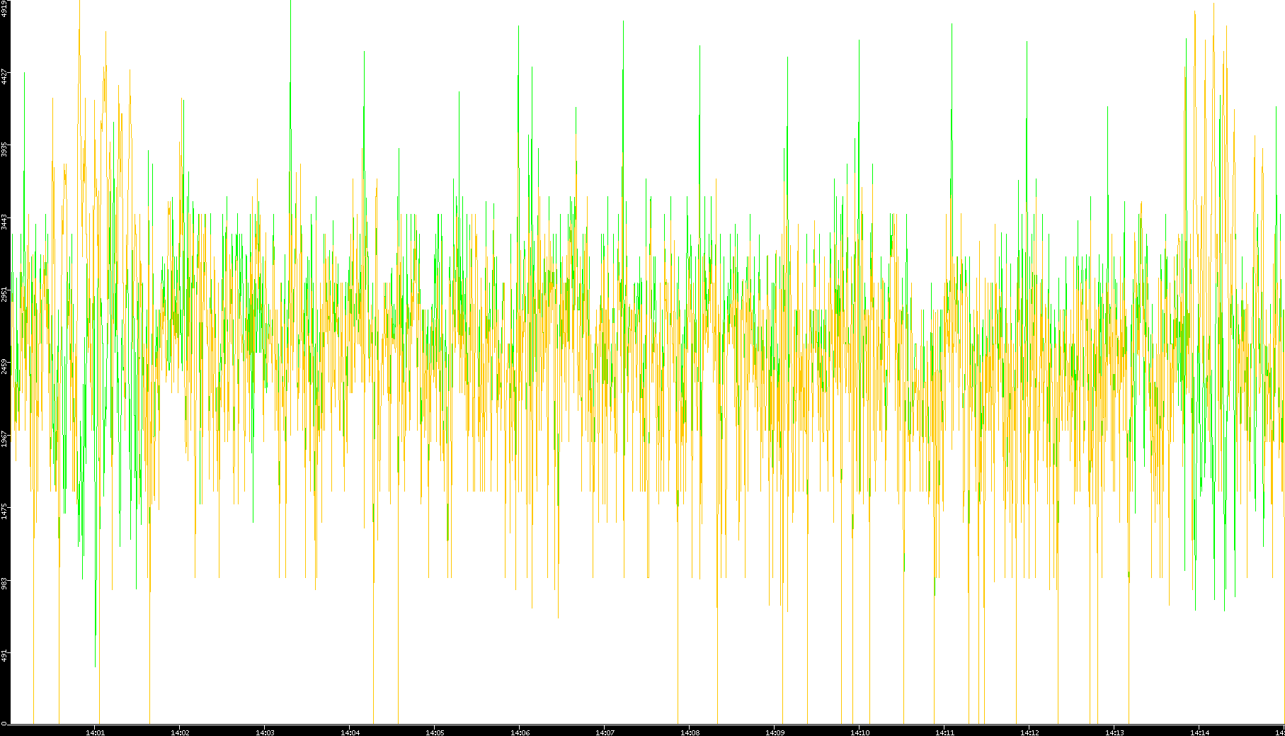Click the 14:01 time axis label
The image size is (1285, 736).
tap(95, 732)
